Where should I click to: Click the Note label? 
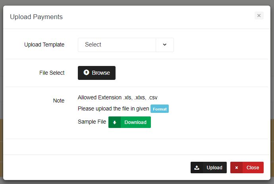pyautogui.click(x=58, y=101)
